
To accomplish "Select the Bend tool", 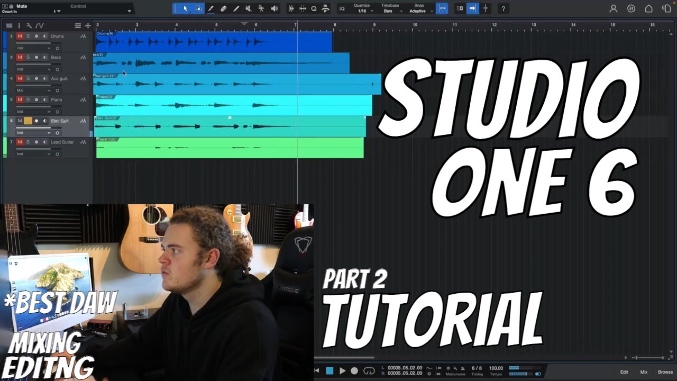I will (261, 8).
